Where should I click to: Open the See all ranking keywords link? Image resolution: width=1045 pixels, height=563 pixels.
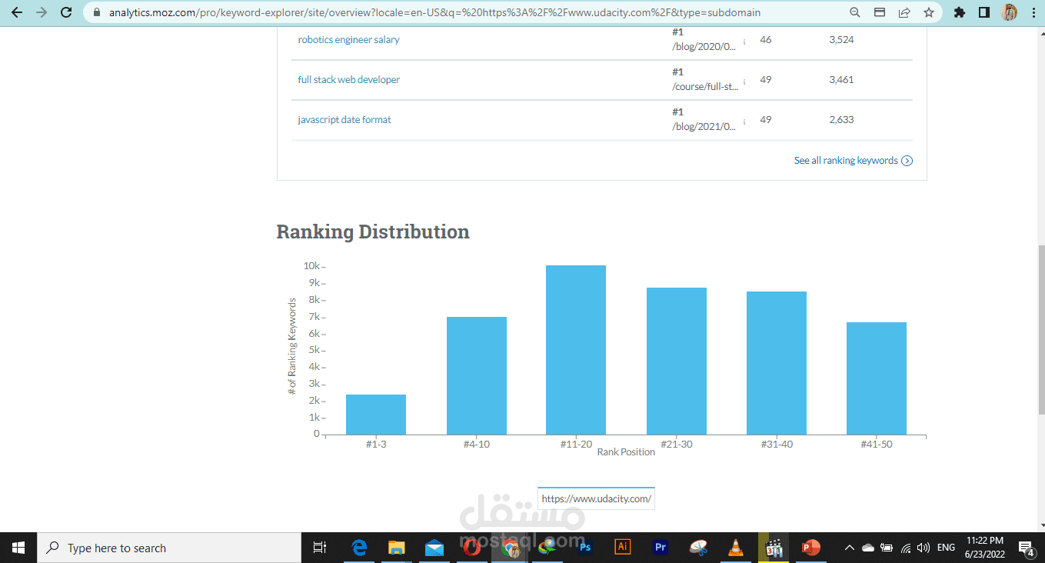(846, 160)
